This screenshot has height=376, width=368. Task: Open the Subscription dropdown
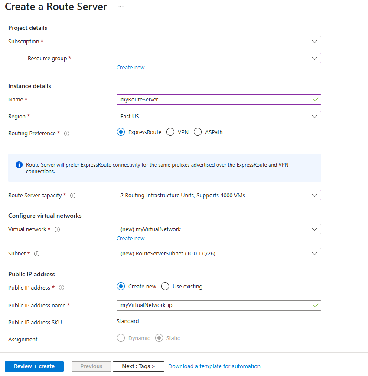click(218, 41)
